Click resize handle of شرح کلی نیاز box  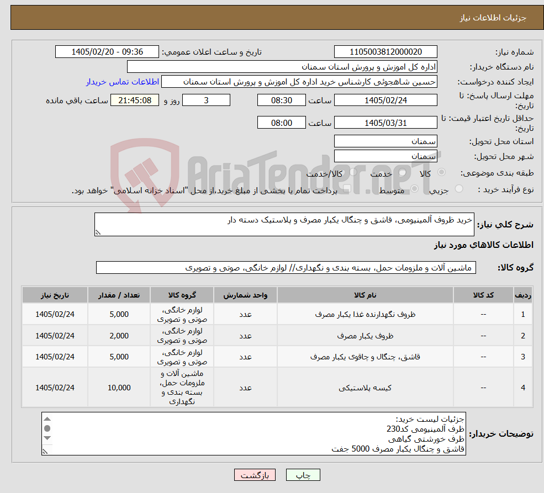(x=98, y=232)
